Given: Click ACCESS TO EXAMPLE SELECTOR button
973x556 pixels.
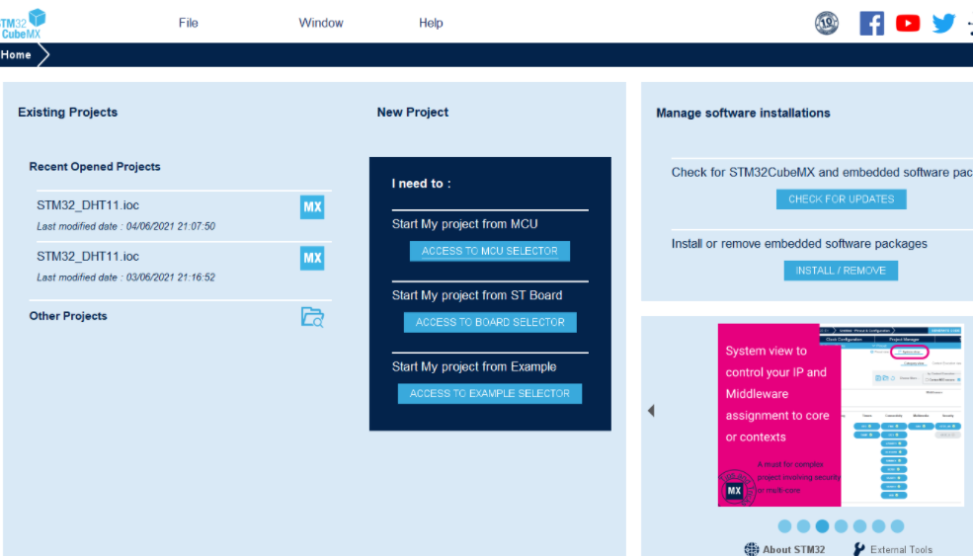Looking at the screenshot, I should pyautogui.click(x=490, y=393).
